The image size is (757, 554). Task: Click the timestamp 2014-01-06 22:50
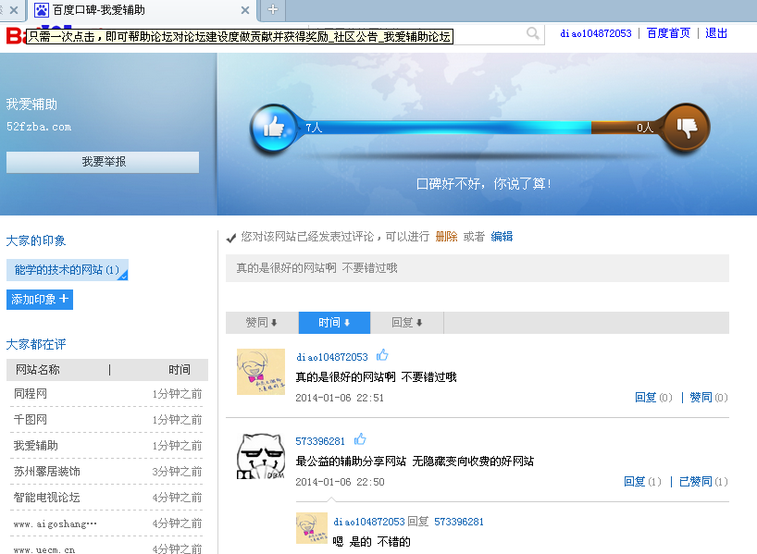tap(340, 482)
